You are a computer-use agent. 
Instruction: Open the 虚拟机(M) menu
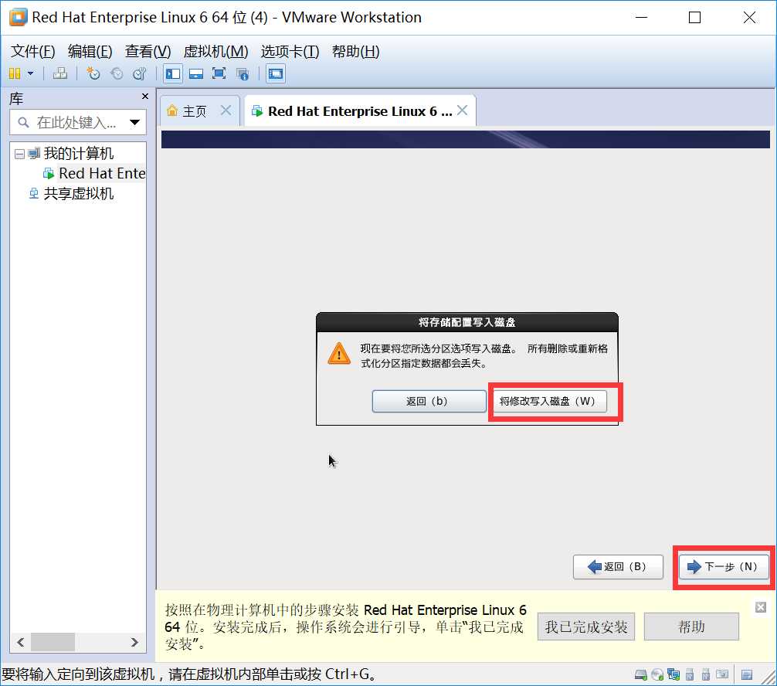coord(215,51)
